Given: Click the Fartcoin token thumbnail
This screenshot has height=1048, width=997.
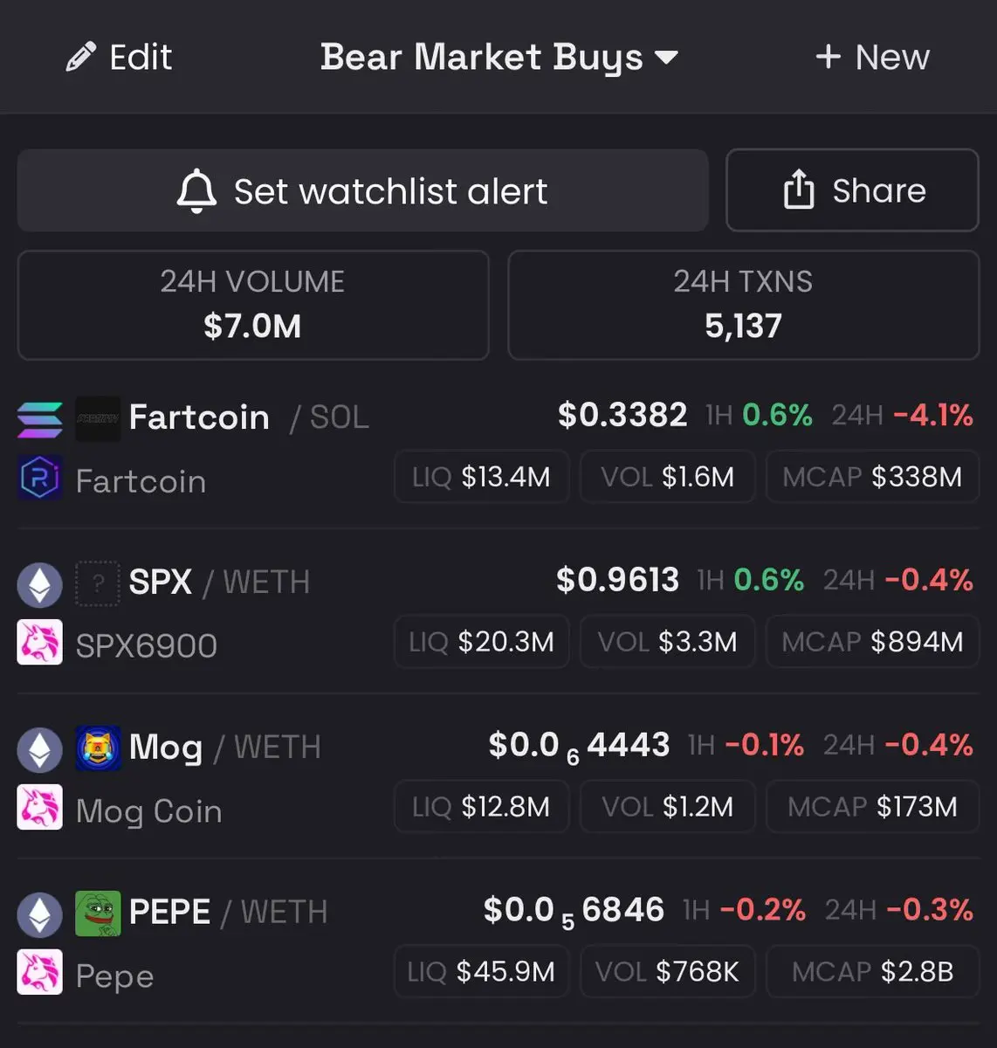Looking at the screenshot, I should [x=98, y=419].
